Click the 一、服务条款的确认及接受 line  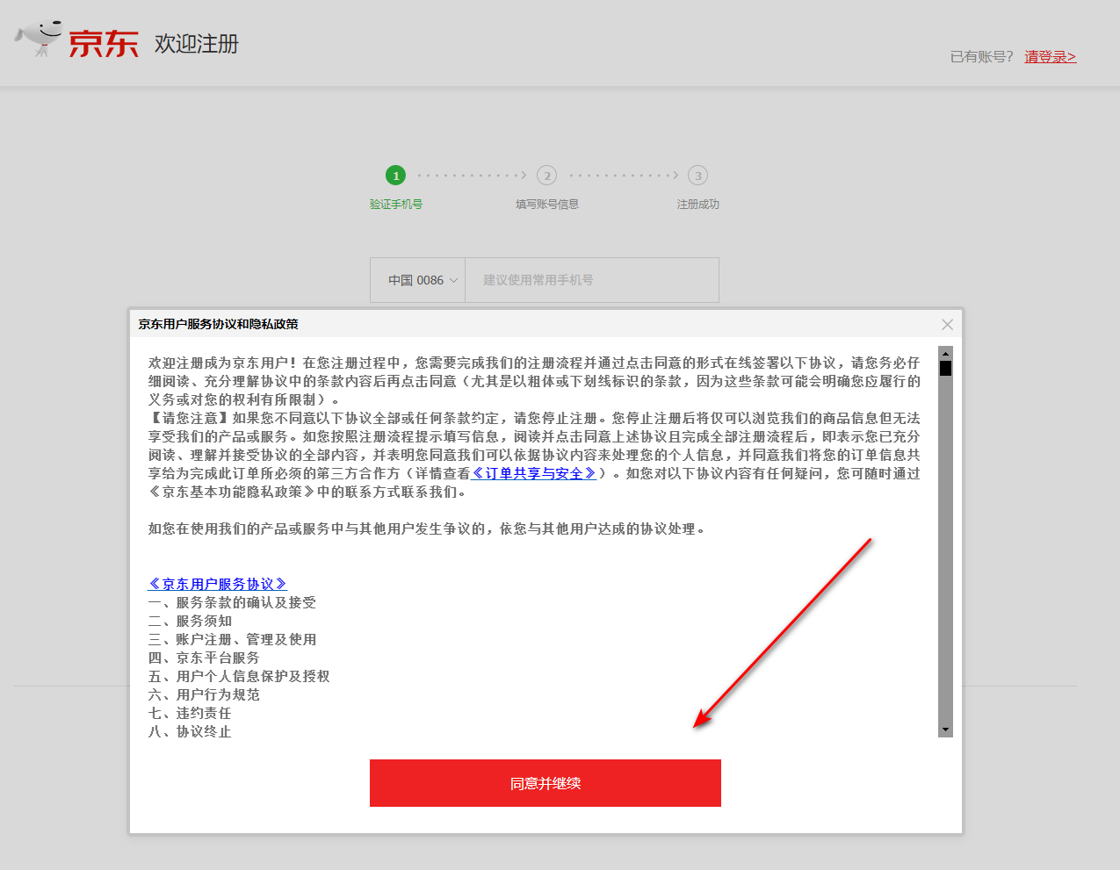[x=232, y=602]
